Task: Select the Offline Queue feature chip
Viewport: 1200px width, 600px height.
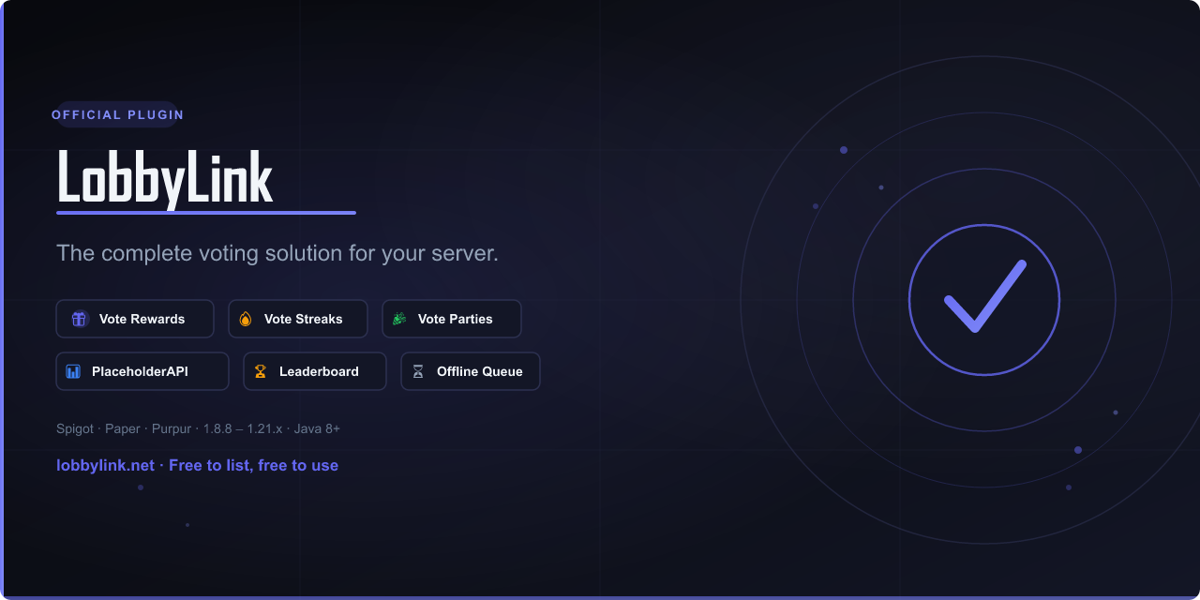Action: 471,371
